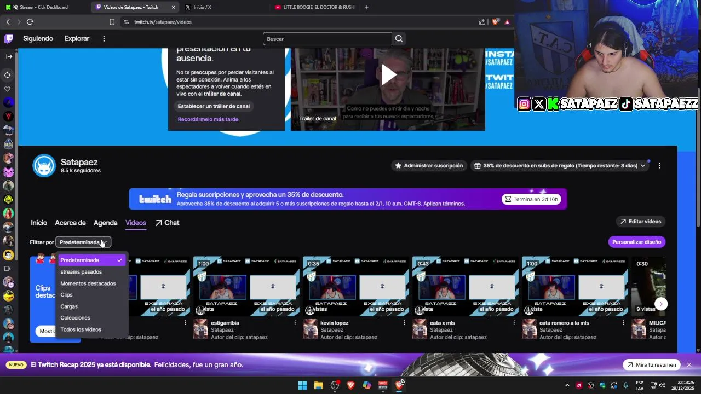The image size is (701, 394).
Task: Open the Filtrar por Predeterminada dropdown
Action: click(x=83, y=242)
